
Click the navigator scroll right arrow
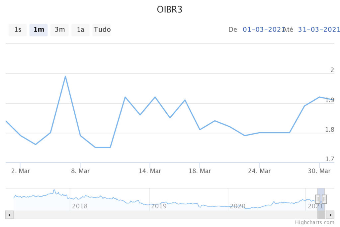pyautogui.click(x=330, y=215)
